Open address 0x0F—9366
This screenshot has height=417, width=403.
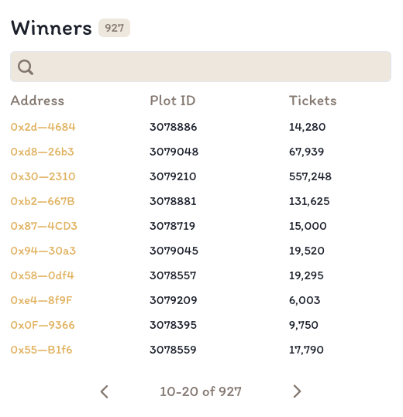click(43, 325)
